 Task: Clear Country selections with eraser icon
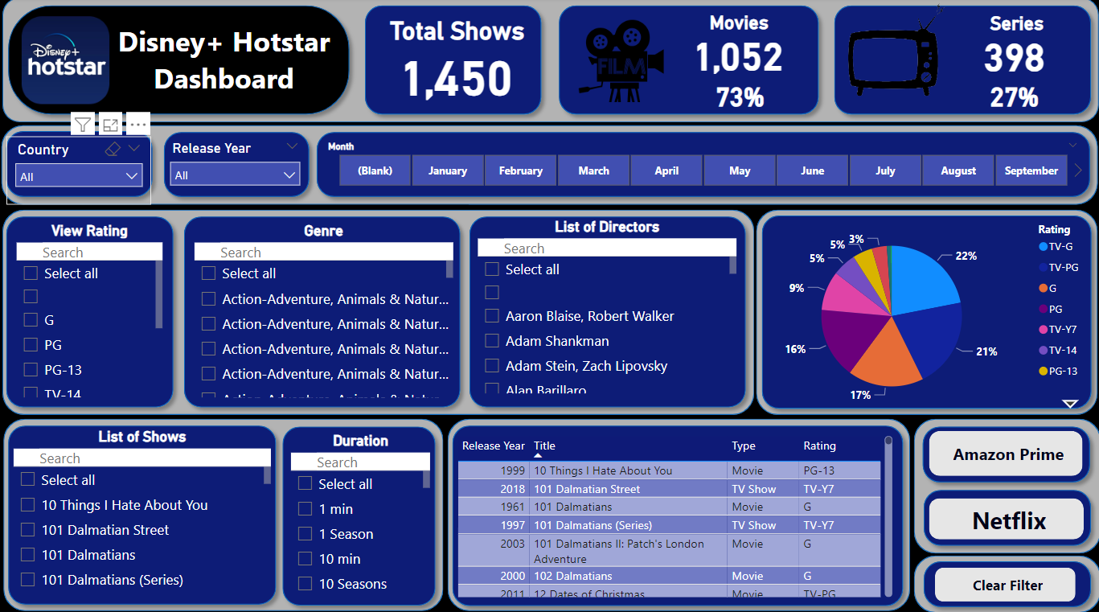(x=113, y=150)
